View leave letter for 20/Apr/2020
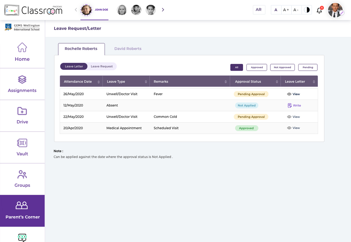 click(293, 128)
